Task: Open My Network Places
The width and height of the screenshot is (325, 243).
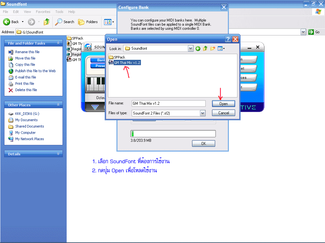Action: click(x=30, y=139)
